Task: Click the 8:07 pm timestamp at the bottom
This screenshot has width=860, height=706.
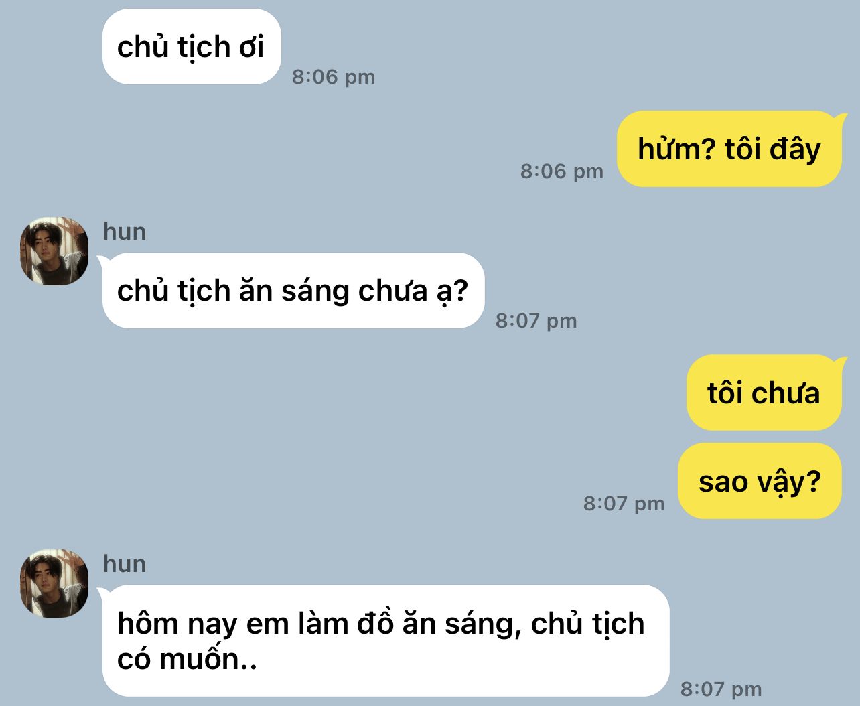Action: (721, 689)
